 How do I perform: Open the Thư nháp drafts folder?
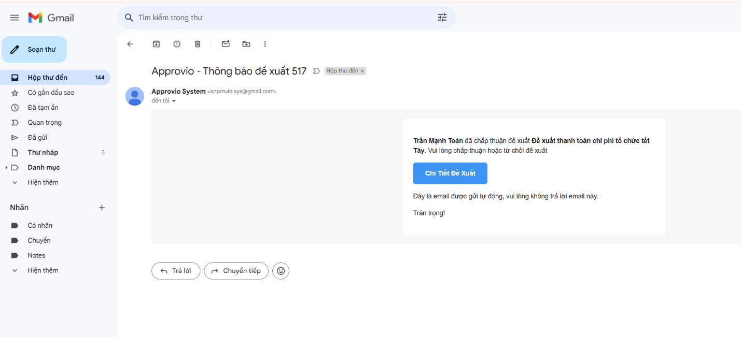coord(43,152)
